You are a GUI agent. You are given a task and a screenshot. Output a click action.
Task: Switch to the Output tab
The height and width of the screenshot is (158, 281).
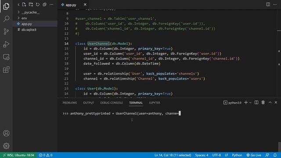88,103
